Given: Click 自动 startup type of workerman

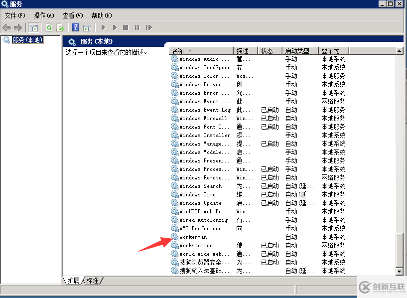Looking at the screenshot, I should coord(291,237).
